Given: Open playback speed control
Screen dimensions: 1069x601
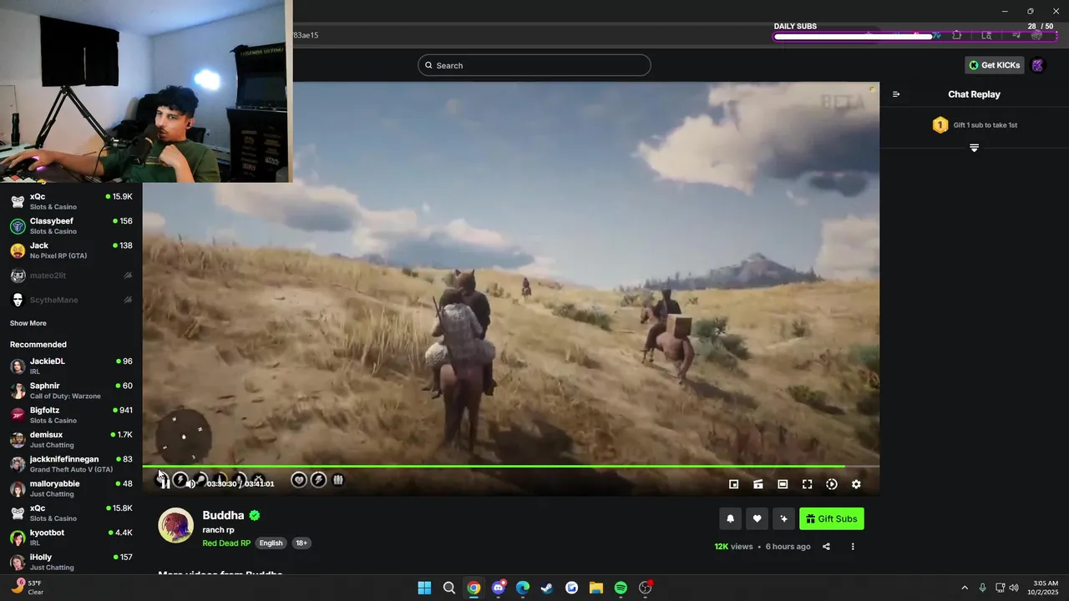Looking at the screenshot, I should coord(832,484).
